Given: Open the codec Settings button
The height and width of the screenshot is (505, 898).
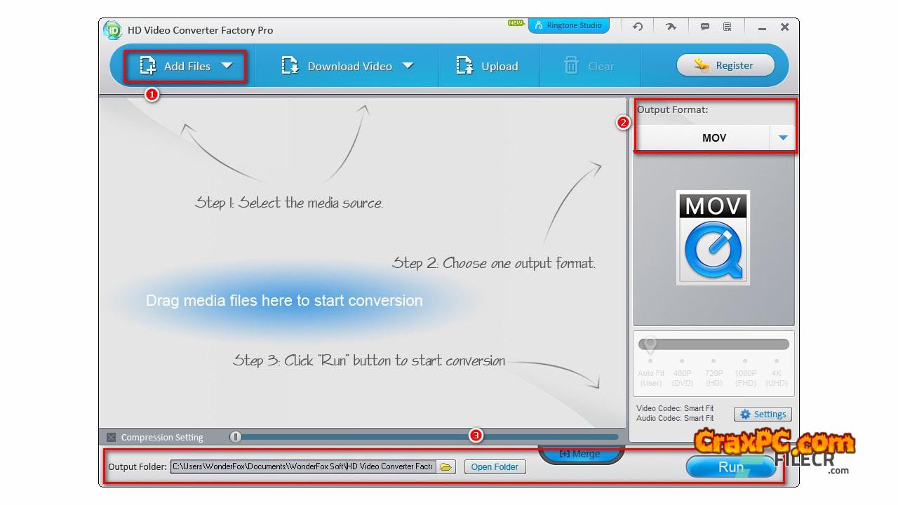Looking at the screenshot, I should click(x=763, y=415).
